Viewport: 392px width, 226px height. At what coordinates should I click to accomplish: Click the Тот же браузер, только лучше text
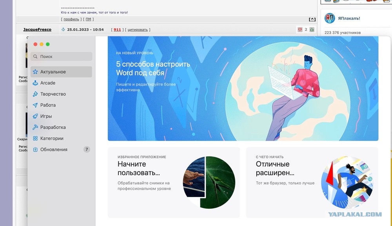click(285, 183)
